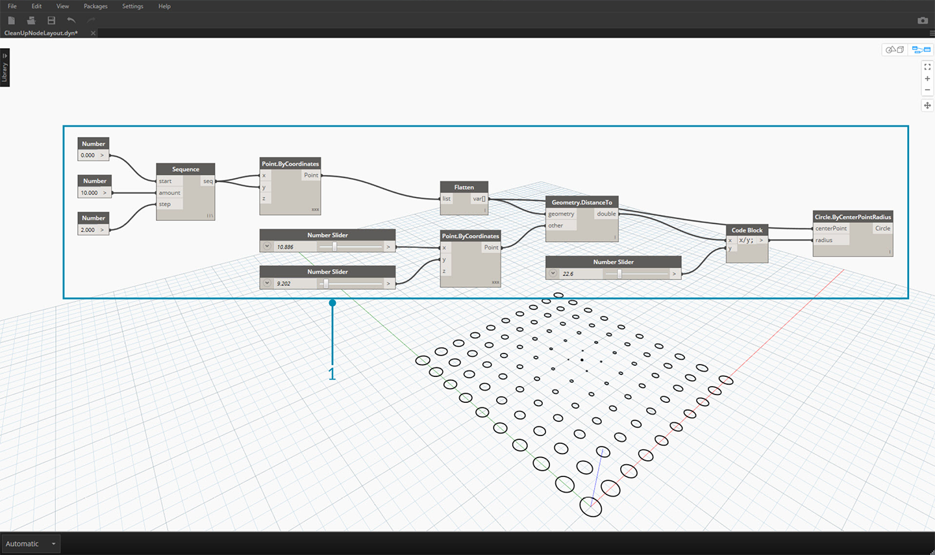Click the New file icon

pyautogui.click(x=12, y=20)
